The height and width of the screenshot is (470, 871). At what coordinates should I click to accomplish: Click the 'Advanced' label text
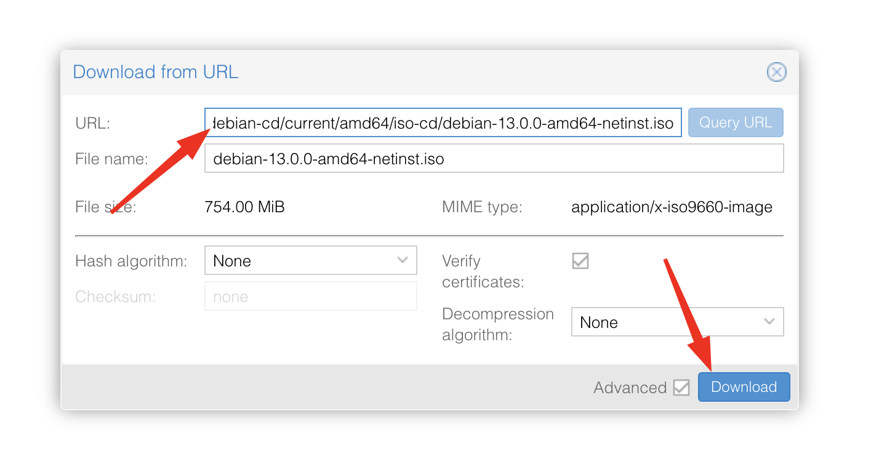(630, 388)
